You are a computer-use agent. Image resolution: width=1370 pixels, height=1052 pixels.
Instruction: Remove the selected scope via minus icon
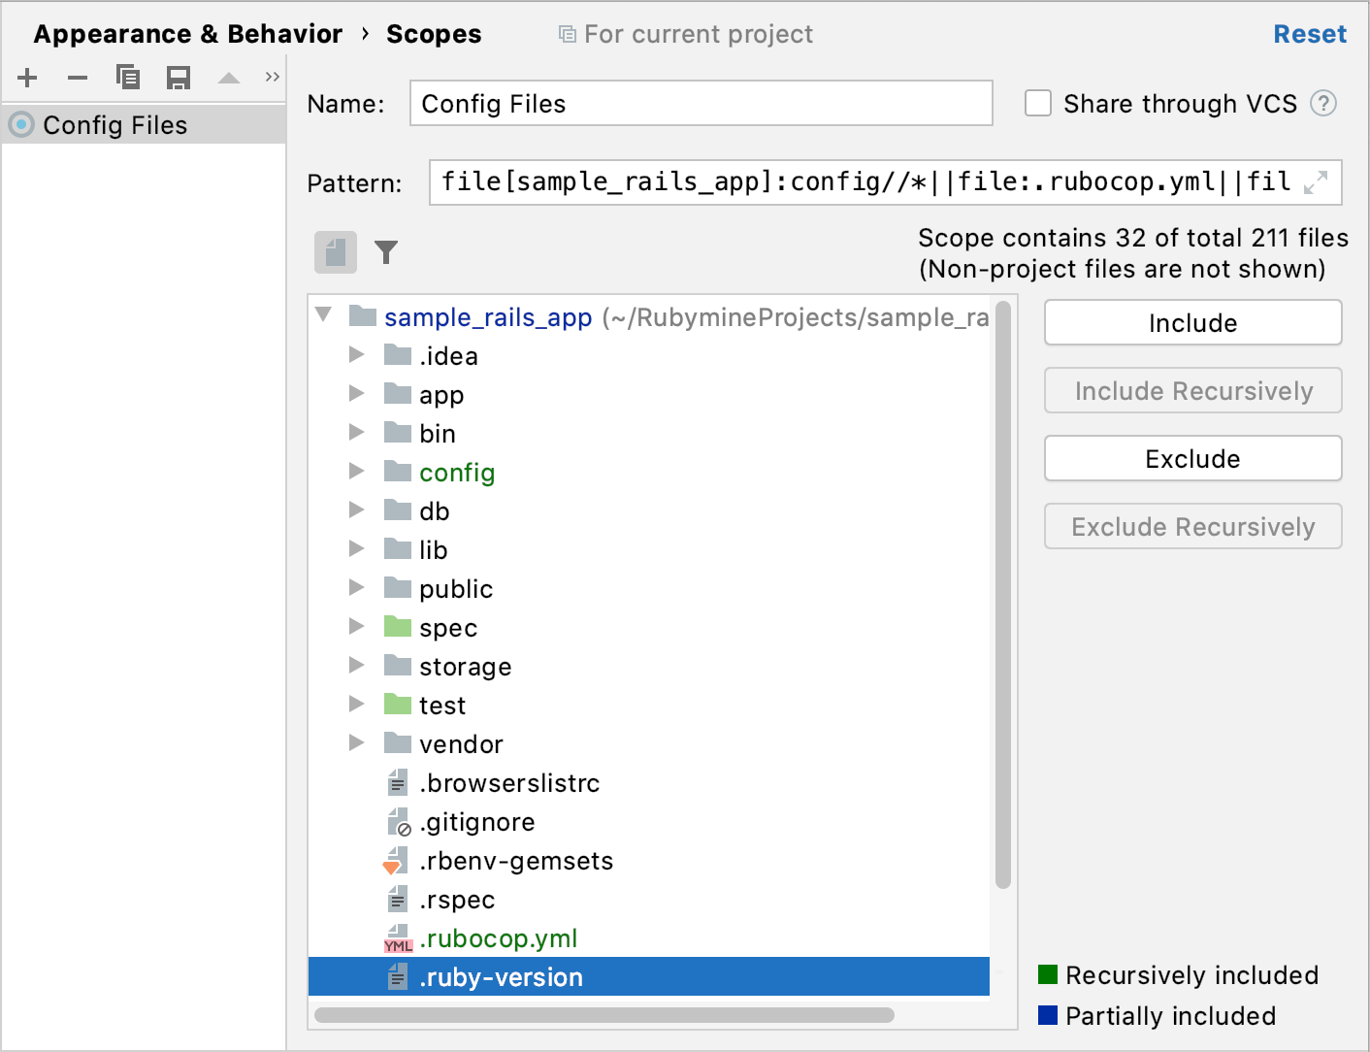click(x=78, y=78)
